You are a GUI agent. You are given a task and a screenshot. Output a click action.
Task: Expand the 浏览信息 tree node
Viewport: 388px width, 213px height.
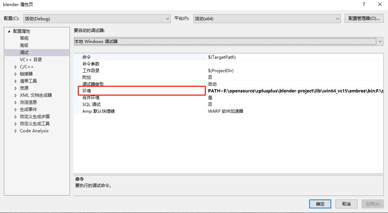[x=16, y=102]
